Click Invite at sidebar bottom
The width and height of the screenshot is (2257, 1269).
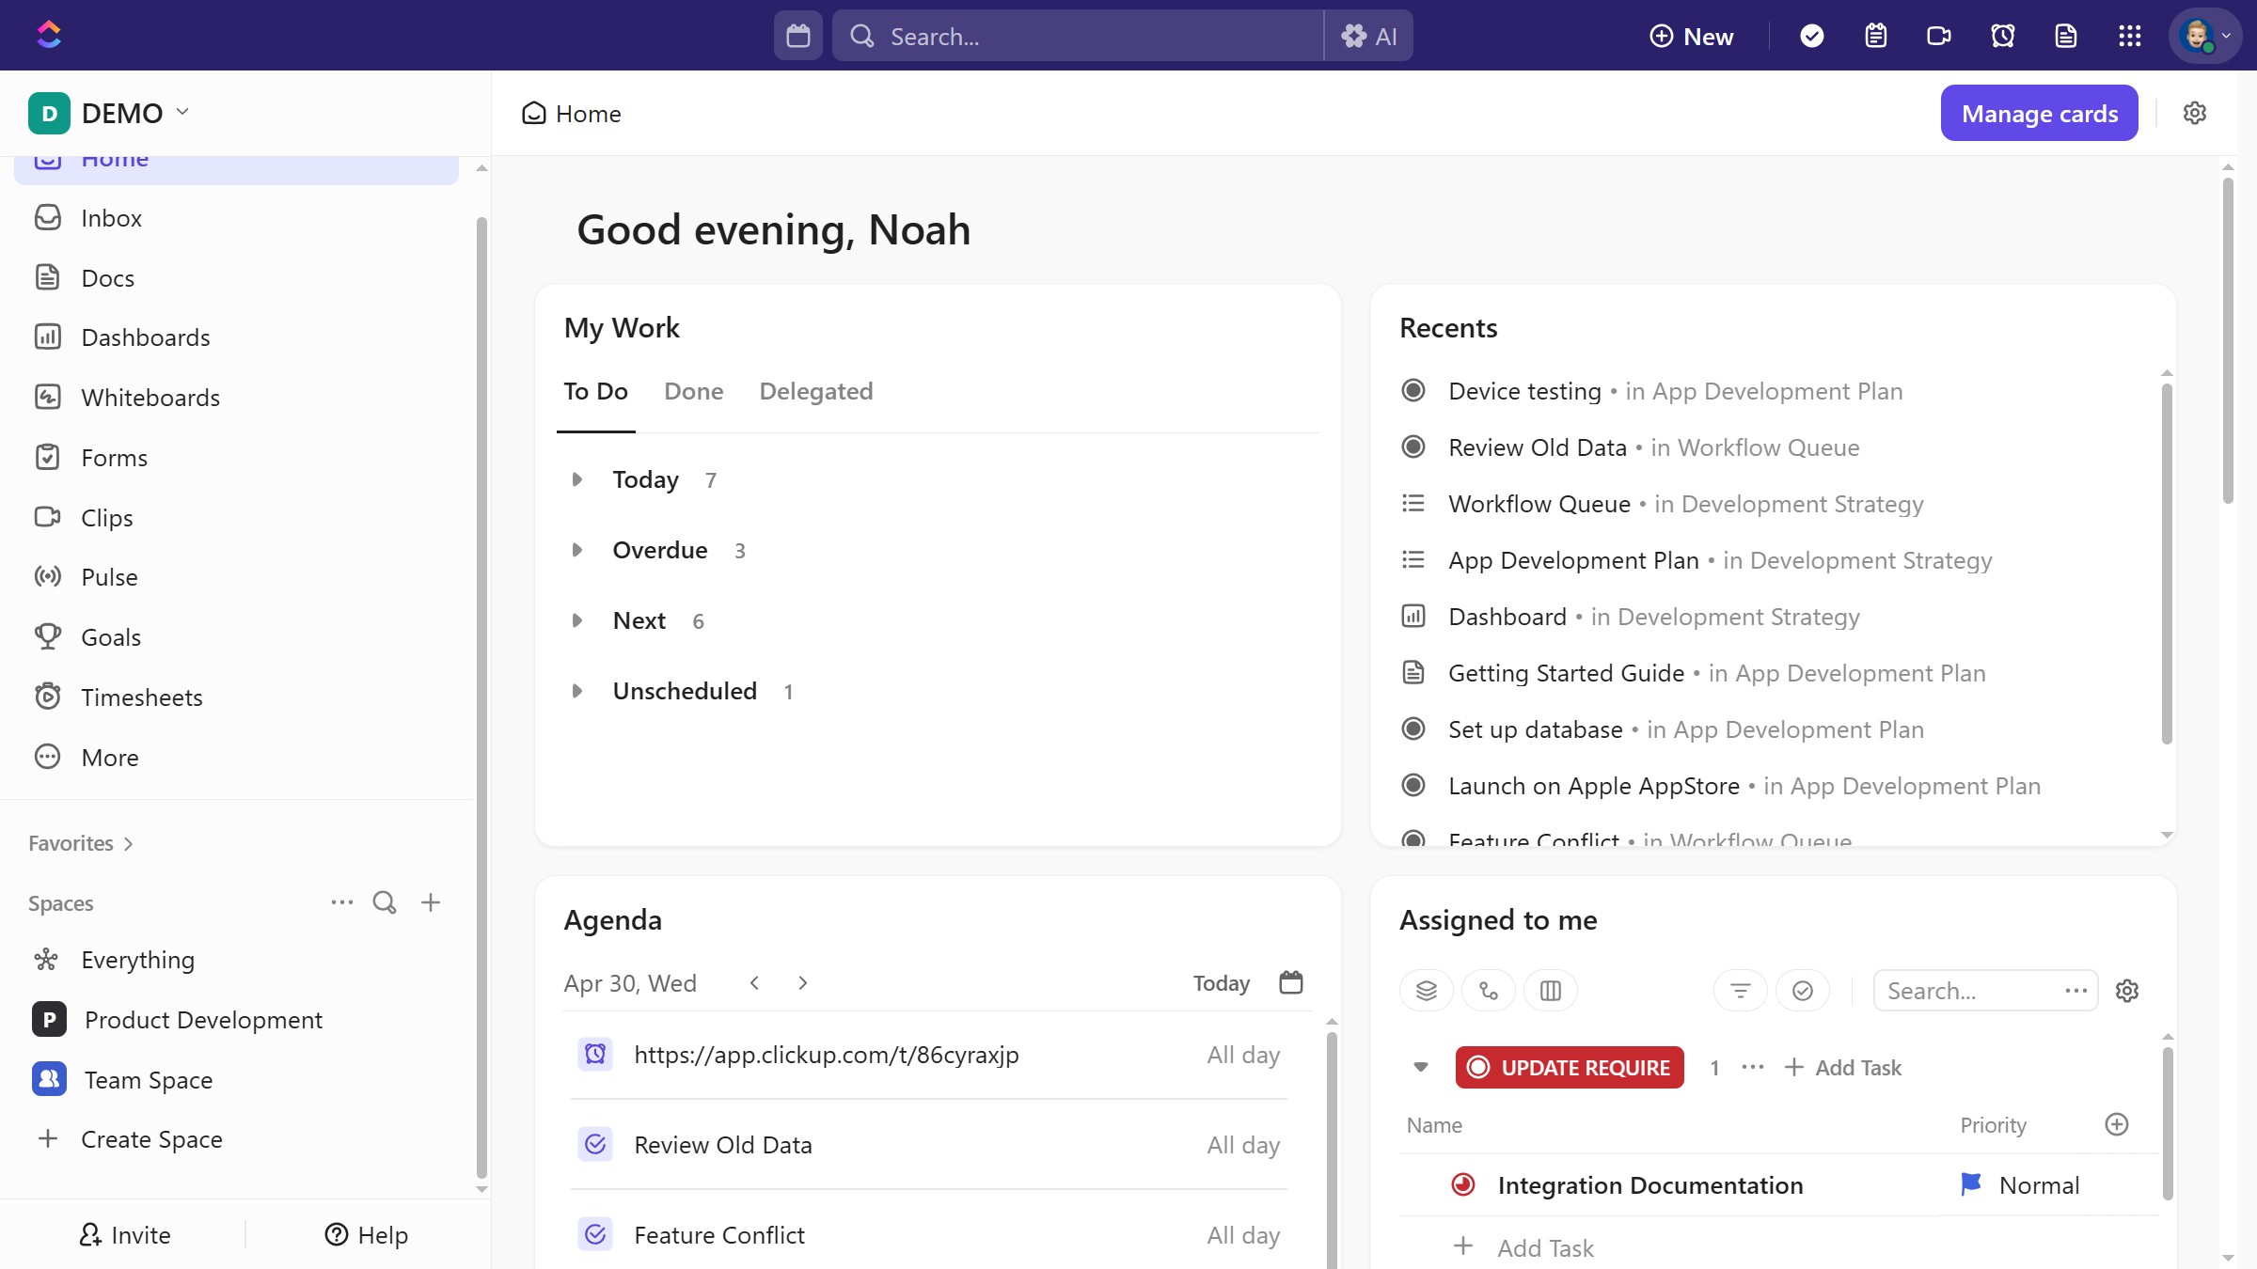tap(125, 1234)
